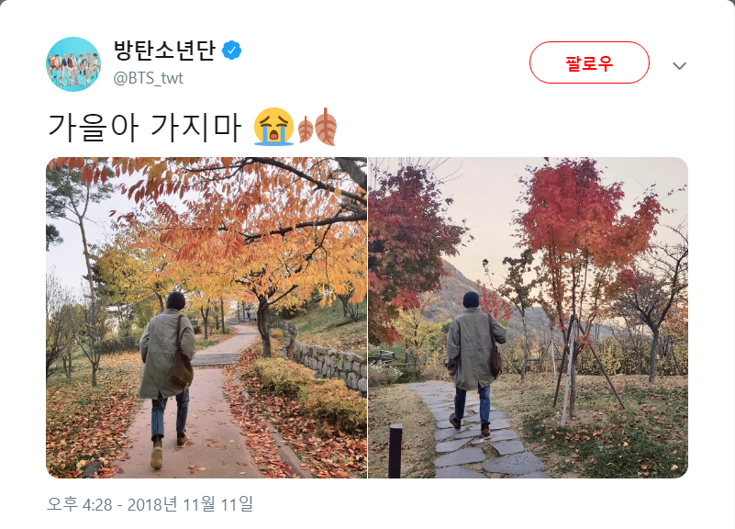
Task: Click the 방탄소년단 display name
Action: click(164, 51)
